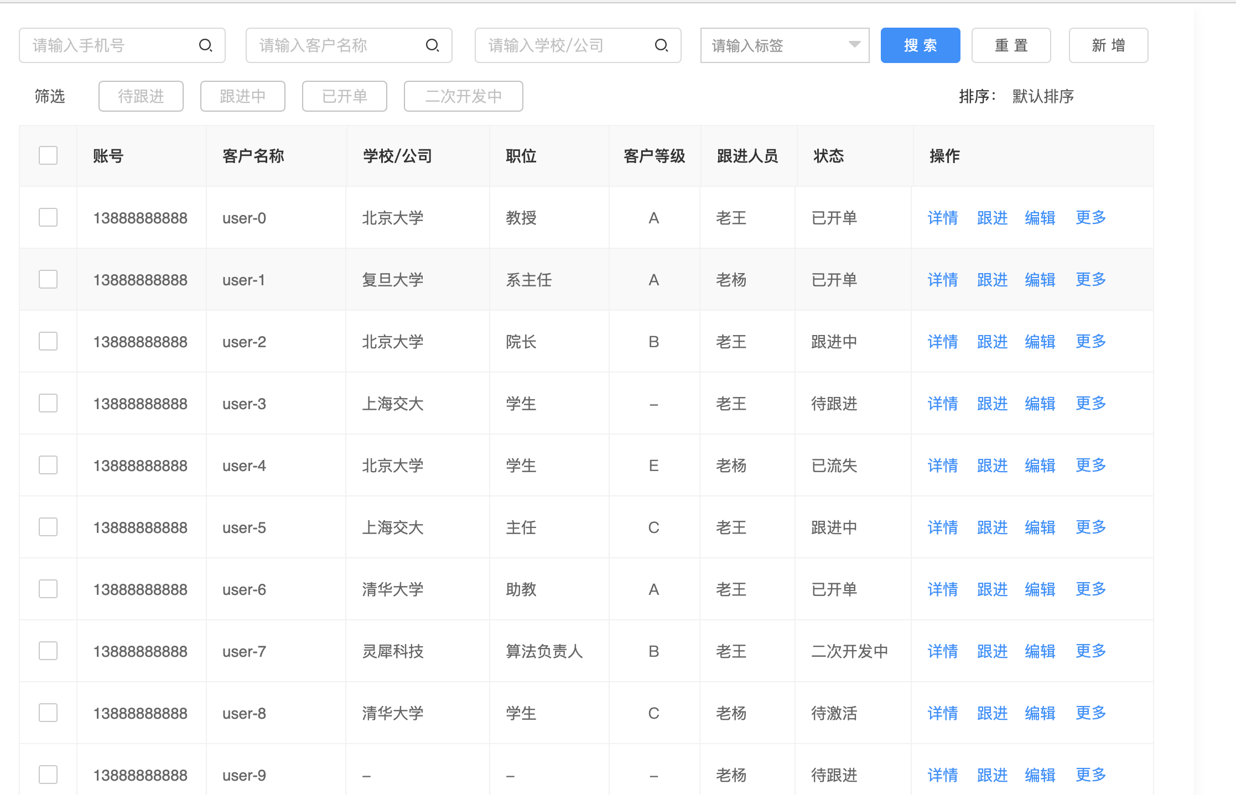Focus the 请输入客户名称 input field
1236x795 pixels.
coord(349,45)
